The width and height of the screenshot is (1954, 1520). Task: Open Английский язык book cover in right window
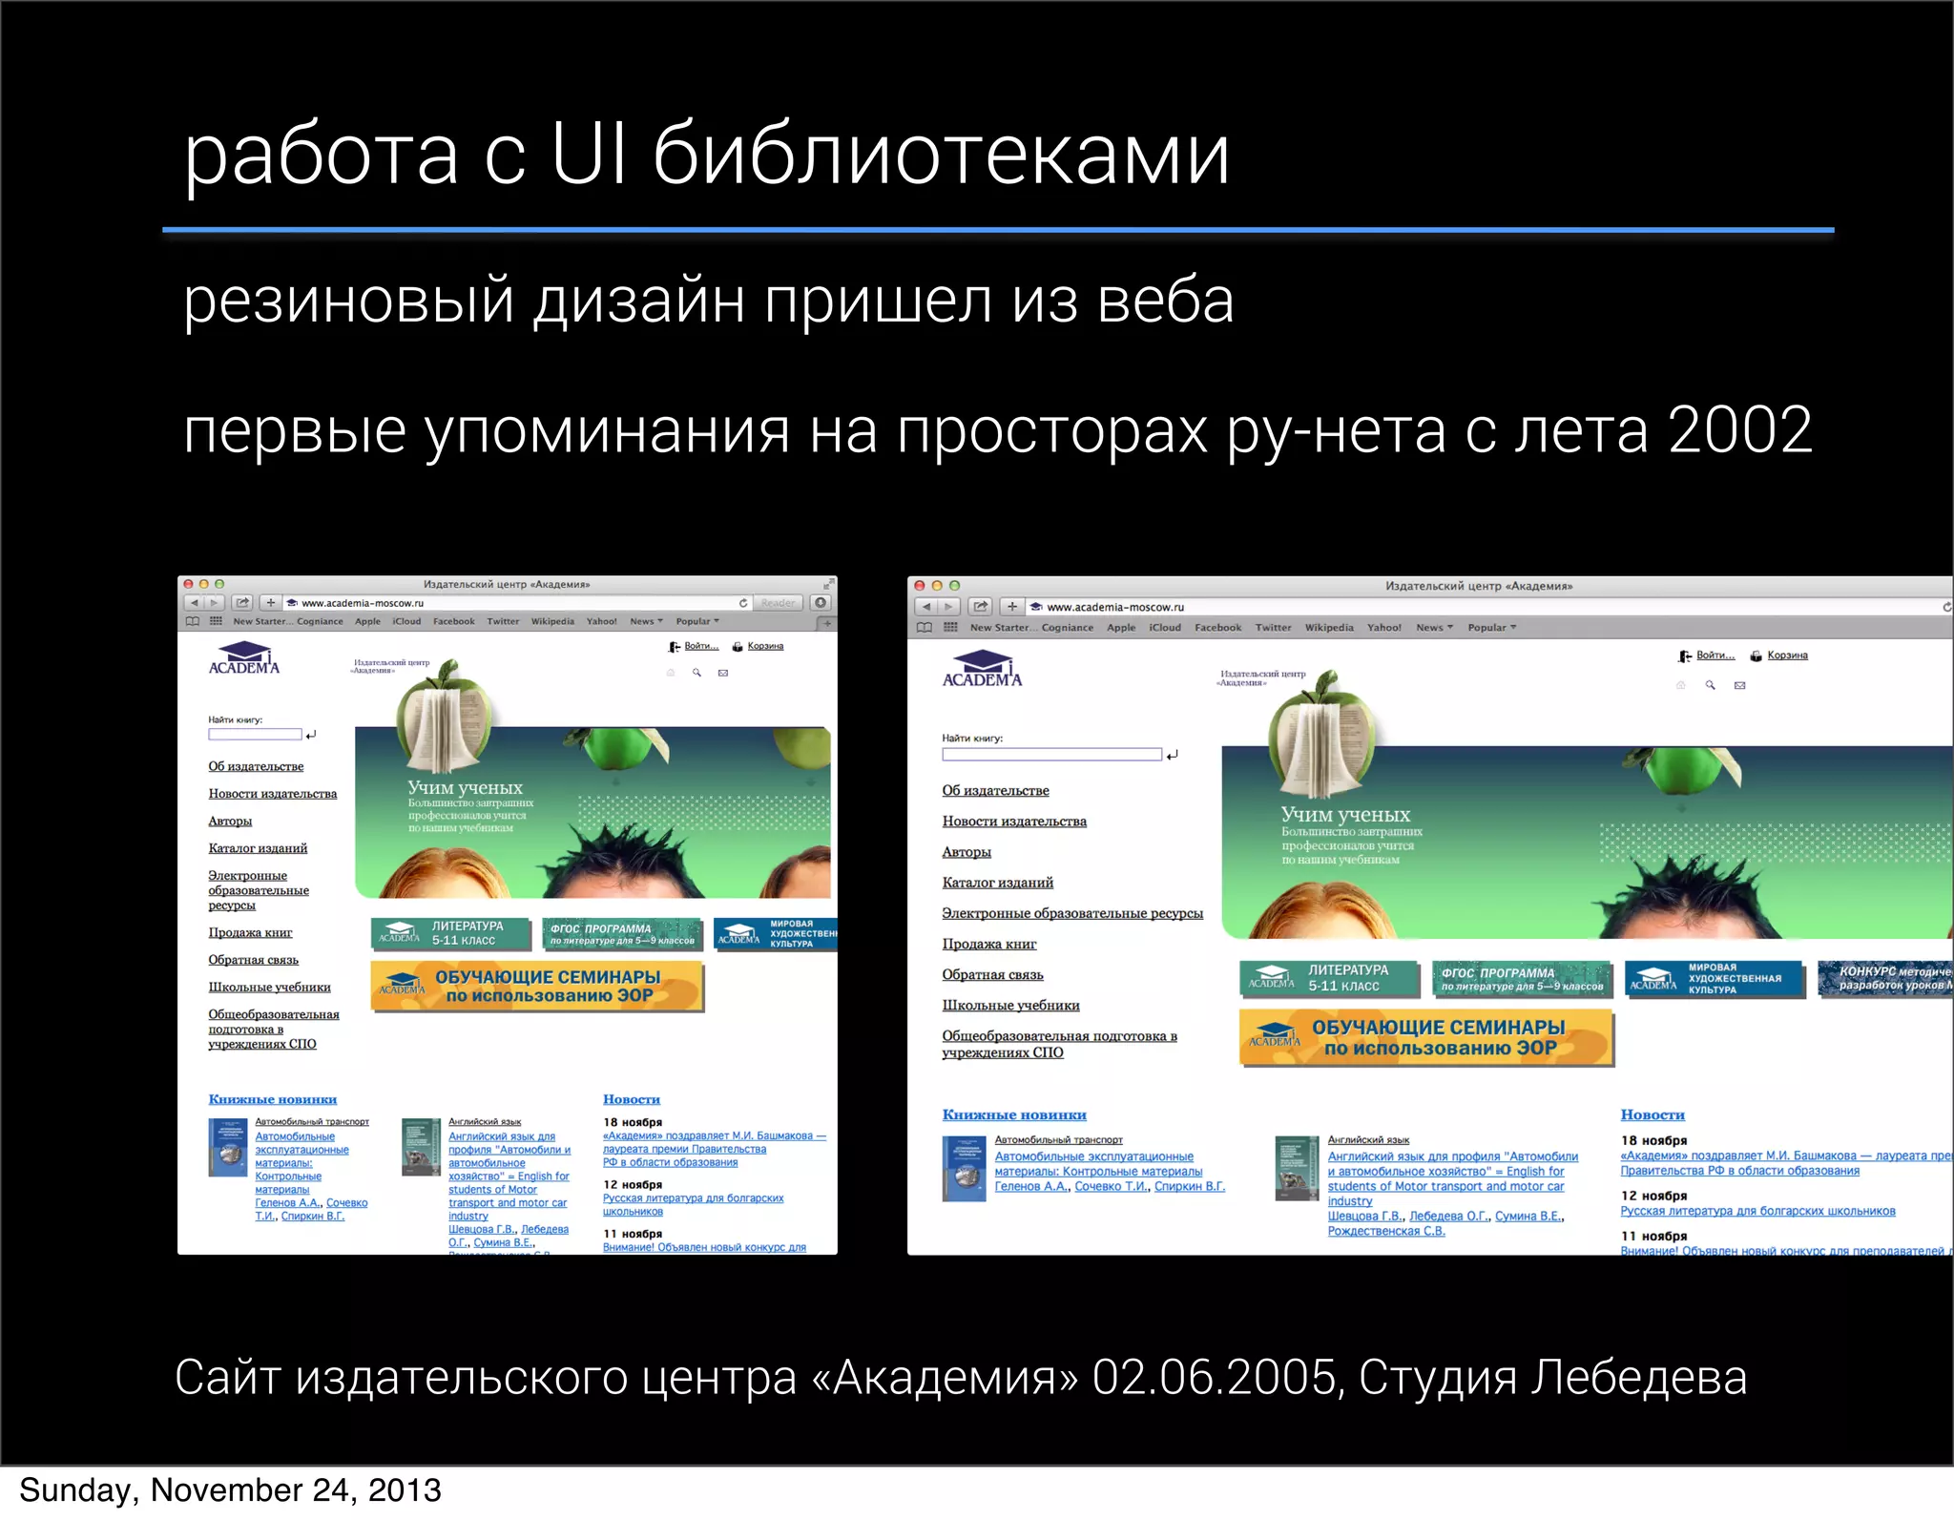tap(1297, 1168)
